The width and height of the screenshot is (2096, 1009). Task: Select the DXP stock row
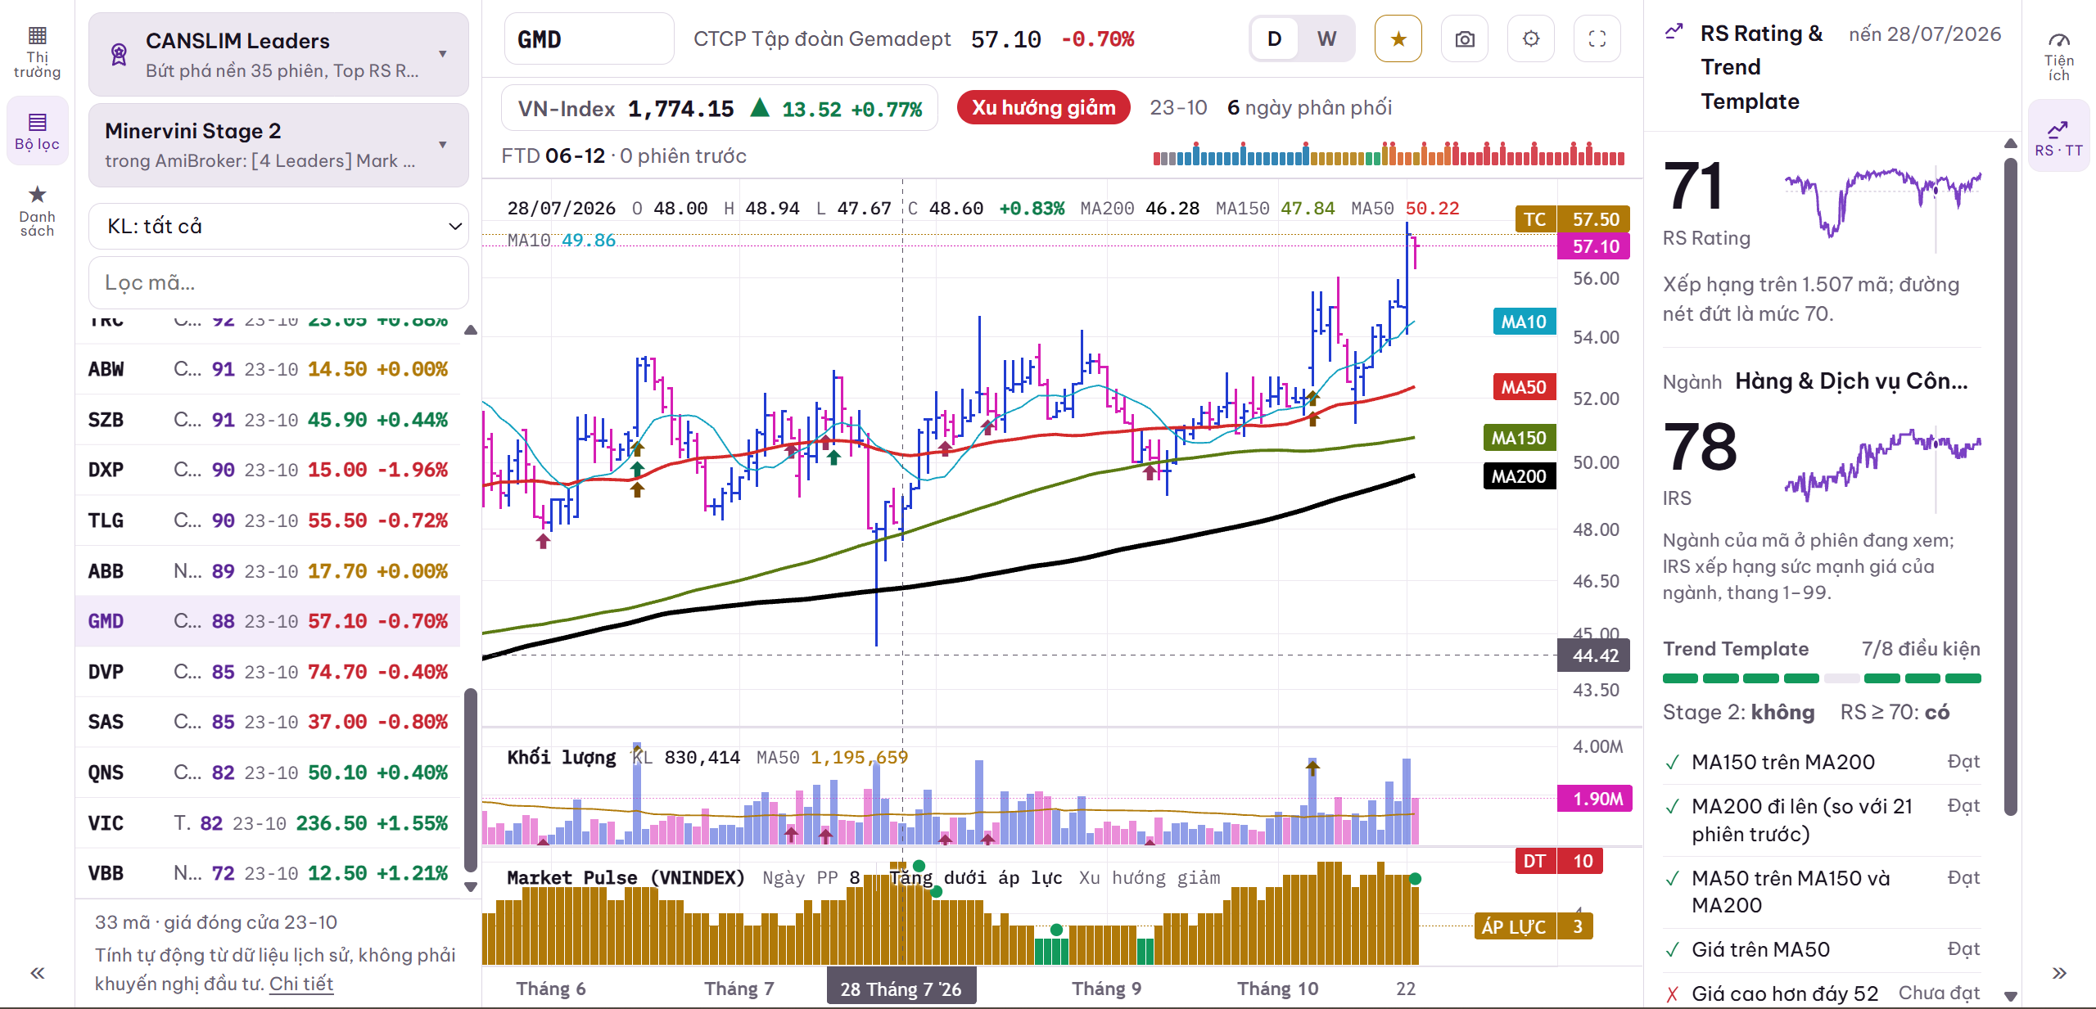click(x=268, y=470)
